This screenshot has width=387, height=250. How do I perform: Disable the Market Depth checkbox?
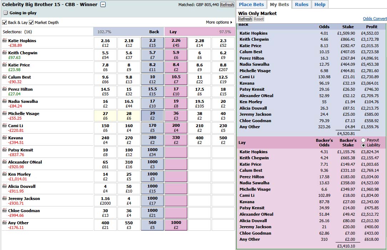tap(31, 22)
